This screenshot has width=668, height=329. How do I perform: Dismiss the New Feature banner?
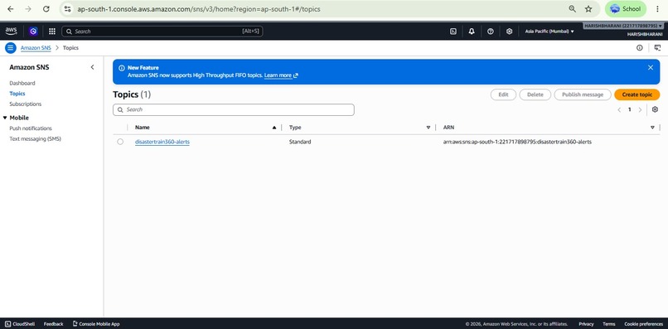[650, 67]
